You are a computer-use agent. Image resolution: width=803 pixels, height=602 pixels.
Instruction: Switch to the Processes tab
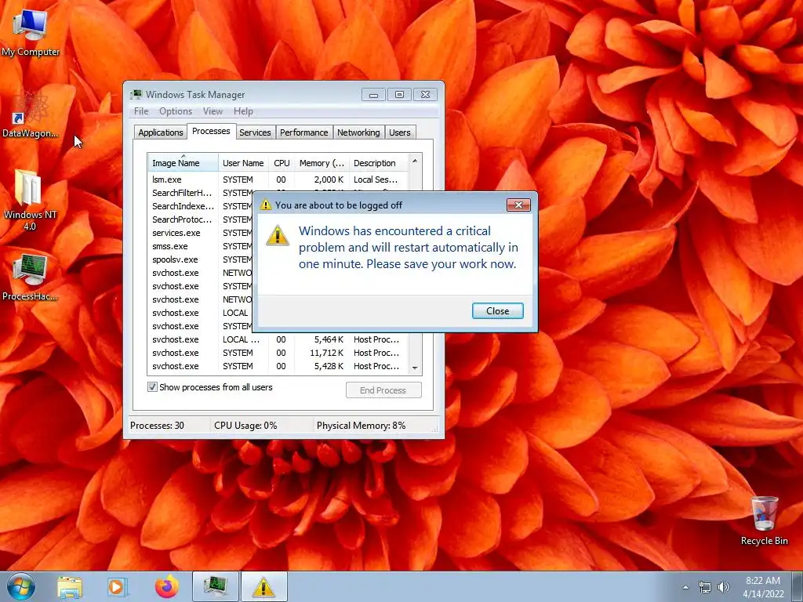(211, 131)
